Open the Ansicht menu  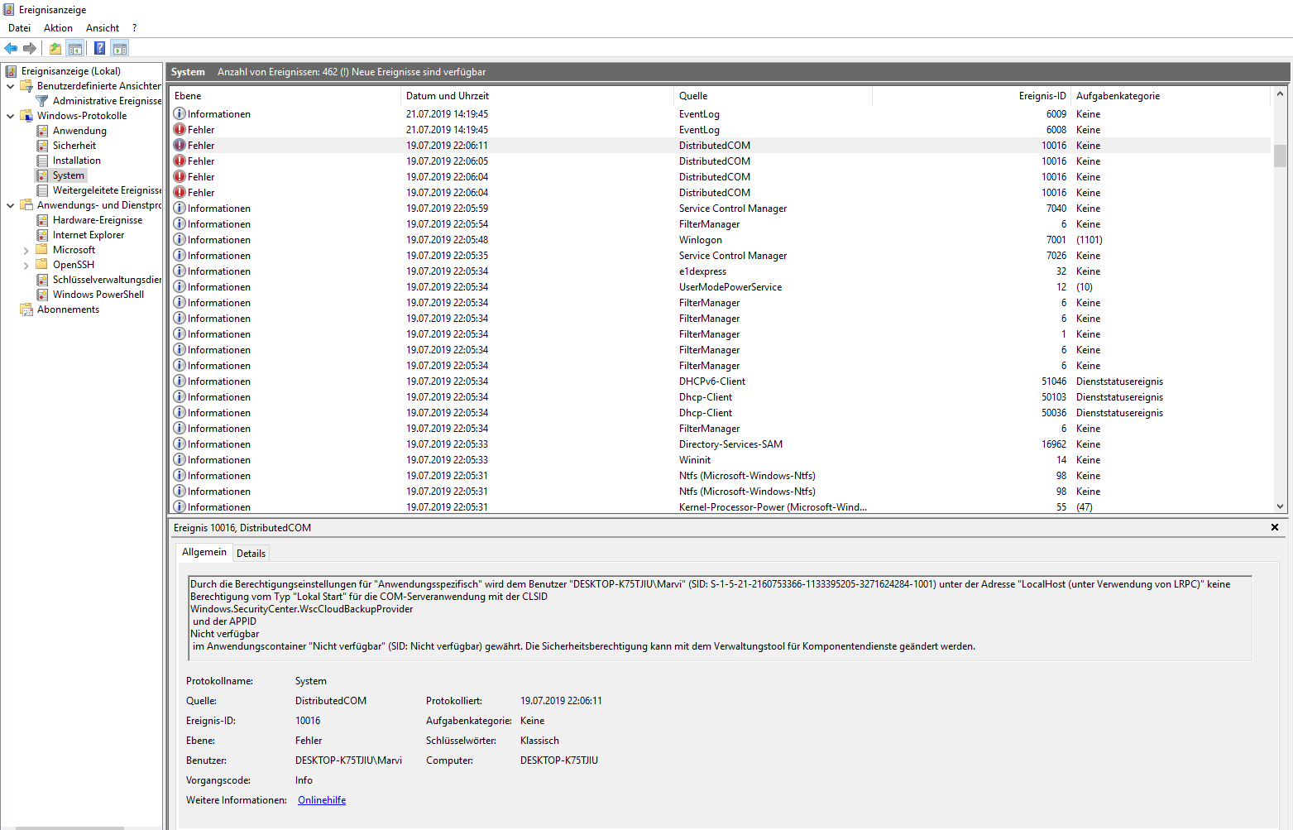103,28
